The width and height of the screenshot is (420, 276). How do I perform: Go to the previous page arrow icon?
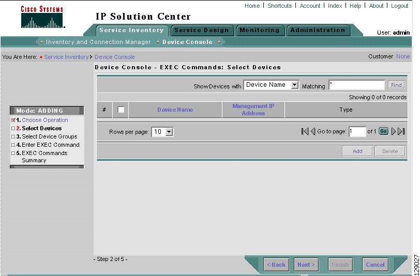(312, 131)
